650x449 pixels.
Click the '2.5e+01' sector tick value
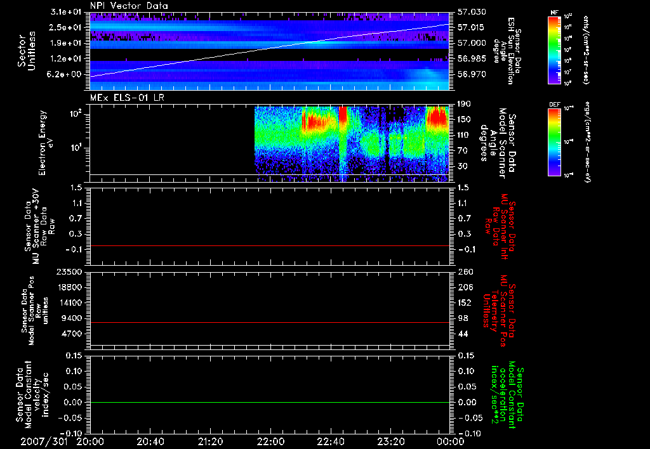click(65, 27)
